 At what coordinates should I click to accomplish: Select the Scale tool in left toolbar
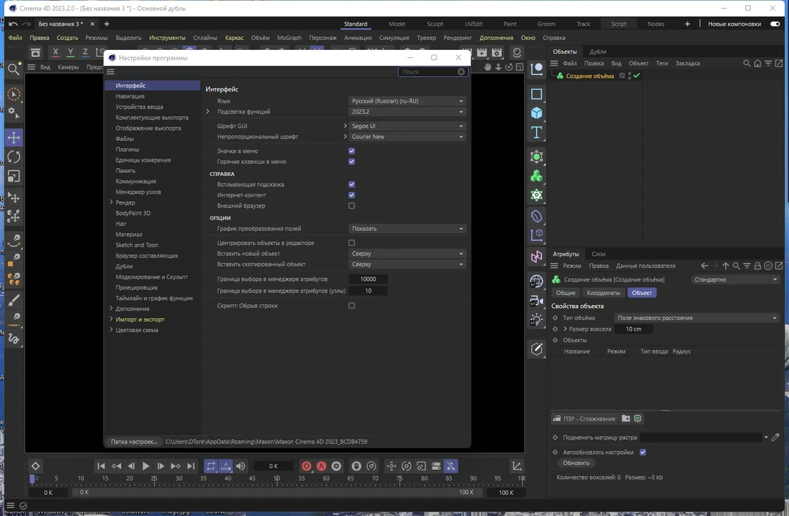(14, 176)
